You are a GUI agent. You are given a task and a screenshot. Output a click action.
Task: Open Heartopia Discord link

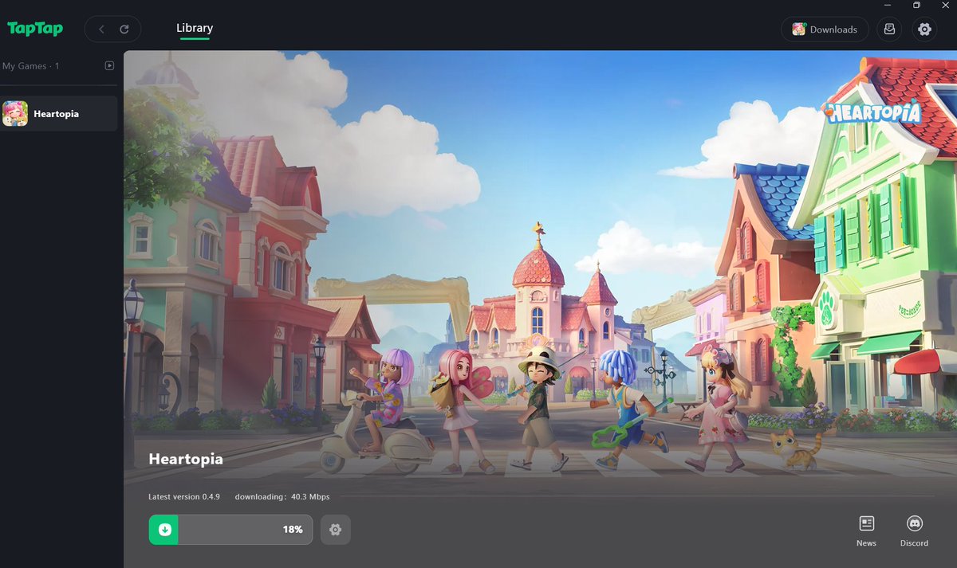(914, 531)
